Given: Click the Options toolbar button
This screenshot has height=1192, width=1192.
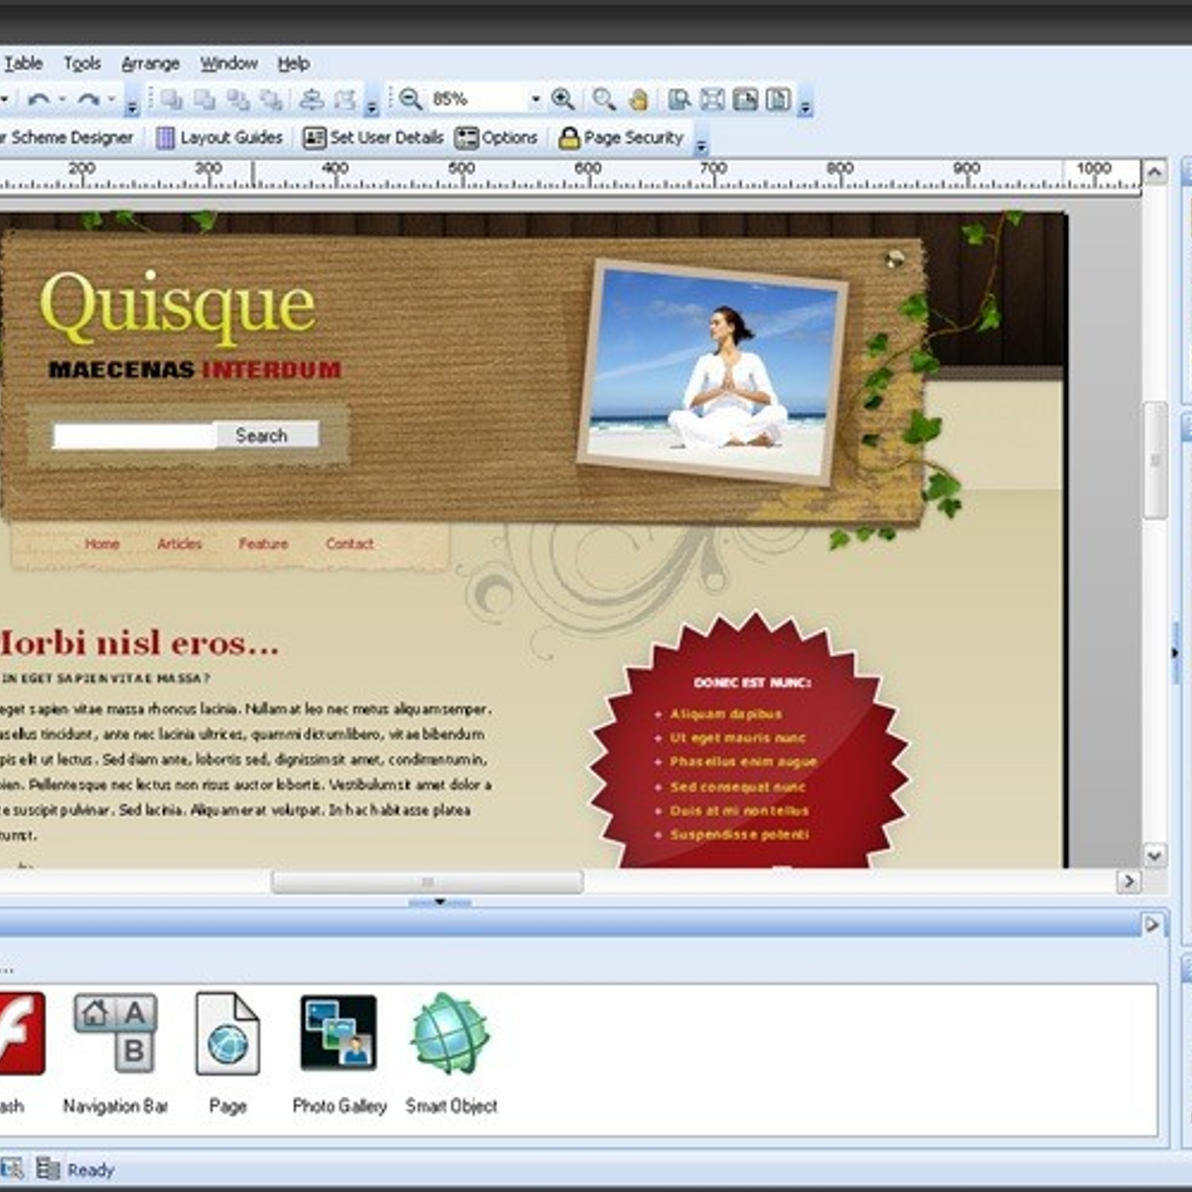Looking at the screenshot, I should pyautogui.click(x=497, y=138).
